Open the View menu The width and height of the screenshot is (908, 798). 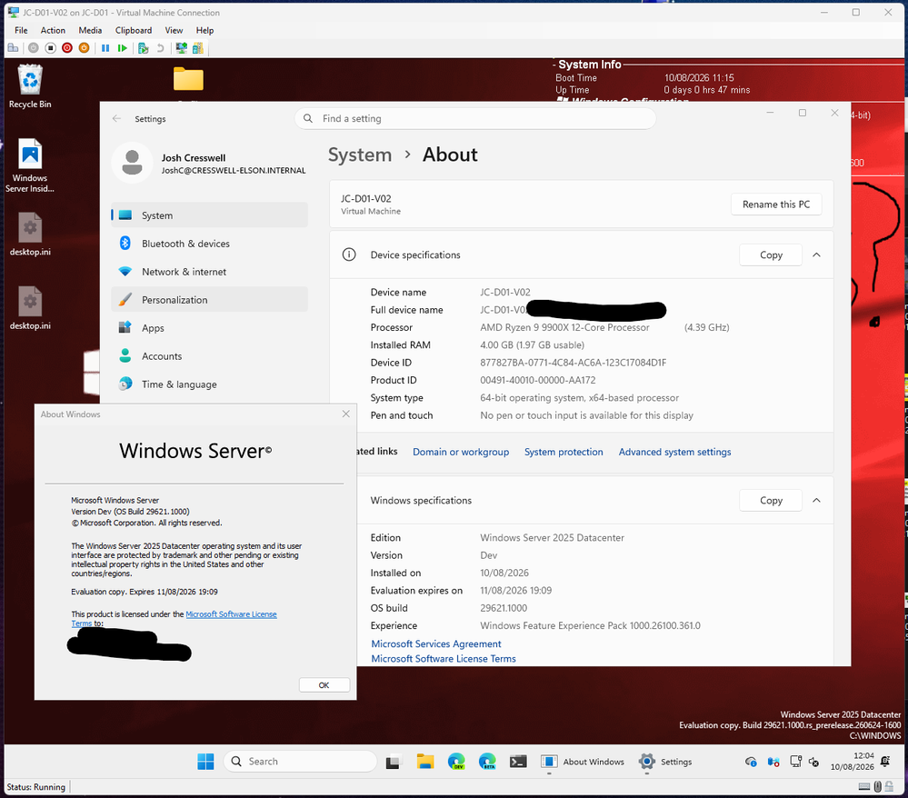(174, 30)
